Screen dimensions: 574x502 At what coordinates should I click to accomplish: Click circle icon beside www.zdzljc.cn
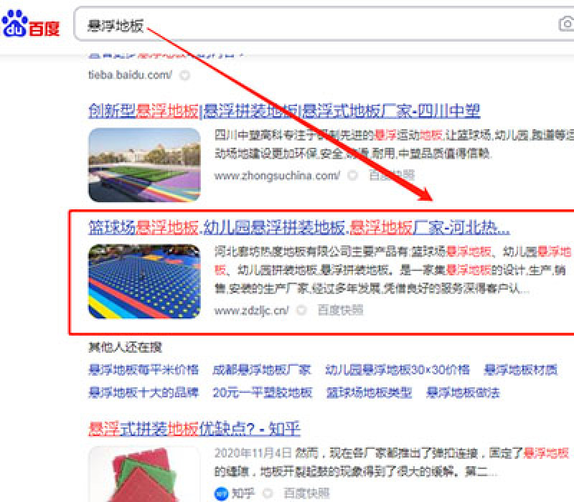tap(301, 311)
